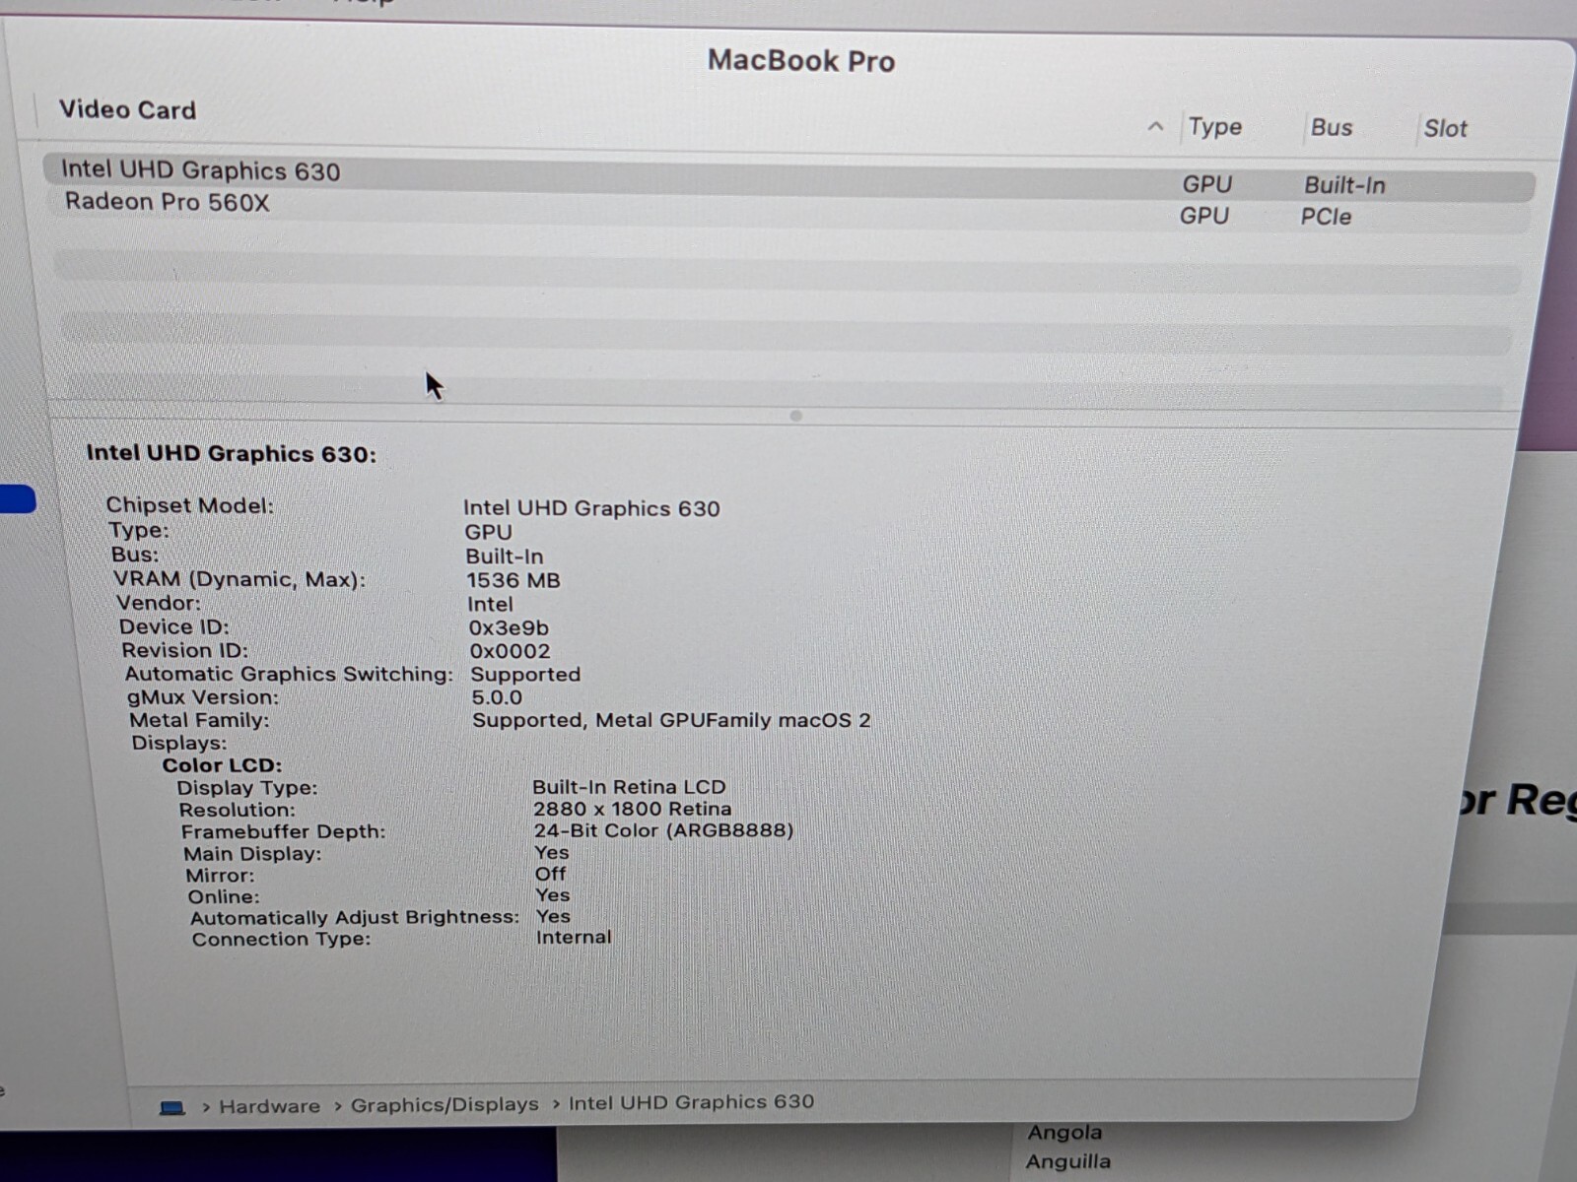Click the Color LCD display heading

click(222, 765)
